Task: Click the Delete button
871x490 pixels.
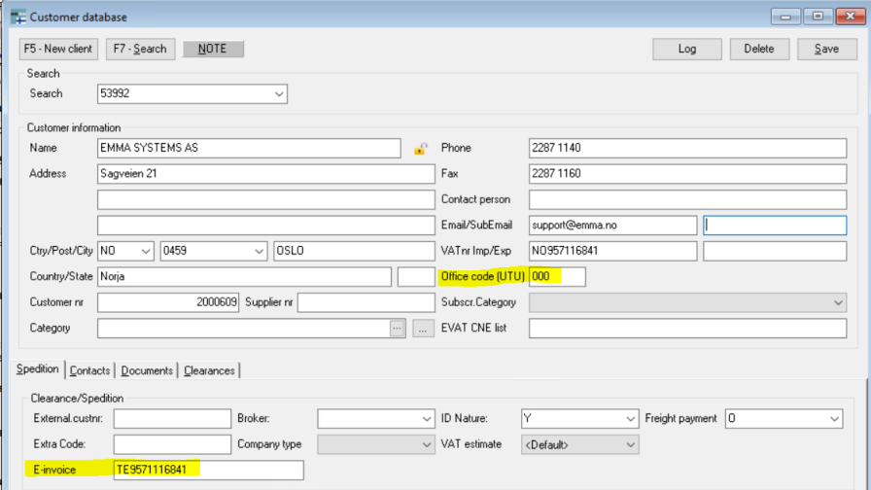Action: [758, 49]
